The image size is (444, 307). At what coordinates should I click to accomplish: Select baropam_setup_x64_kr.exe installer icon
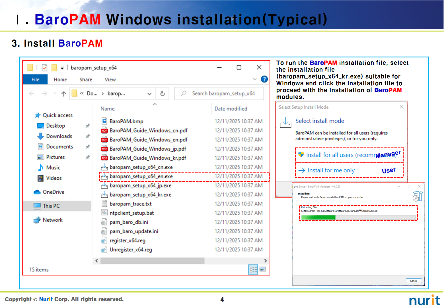click(104, 194)
